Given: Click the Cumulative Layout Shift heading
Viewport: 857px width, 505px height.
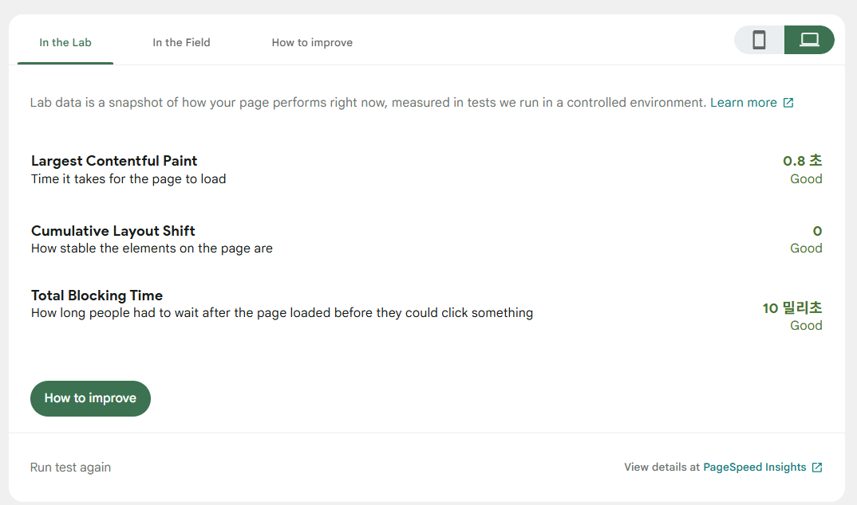Looking at the screenshot, I should pos(113,231).
